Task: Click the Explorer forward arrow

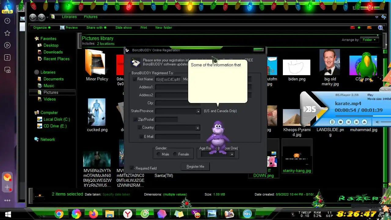Action: 41,17
